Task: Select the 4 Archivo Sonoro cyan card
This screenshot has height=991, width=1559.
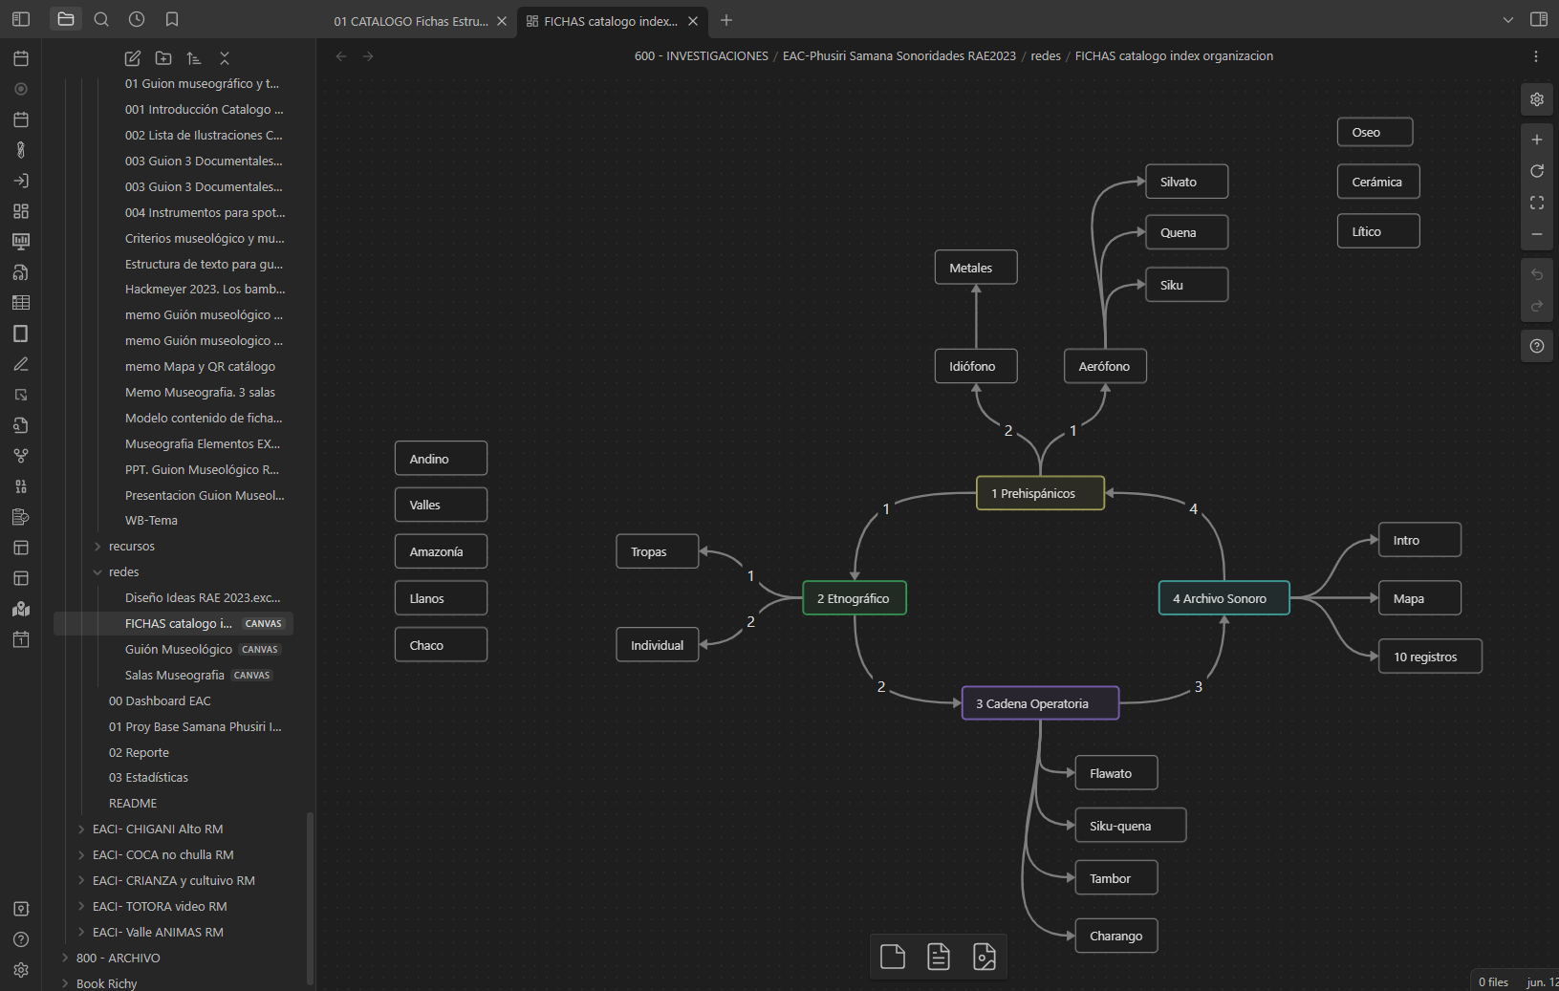Action: 1224,598
